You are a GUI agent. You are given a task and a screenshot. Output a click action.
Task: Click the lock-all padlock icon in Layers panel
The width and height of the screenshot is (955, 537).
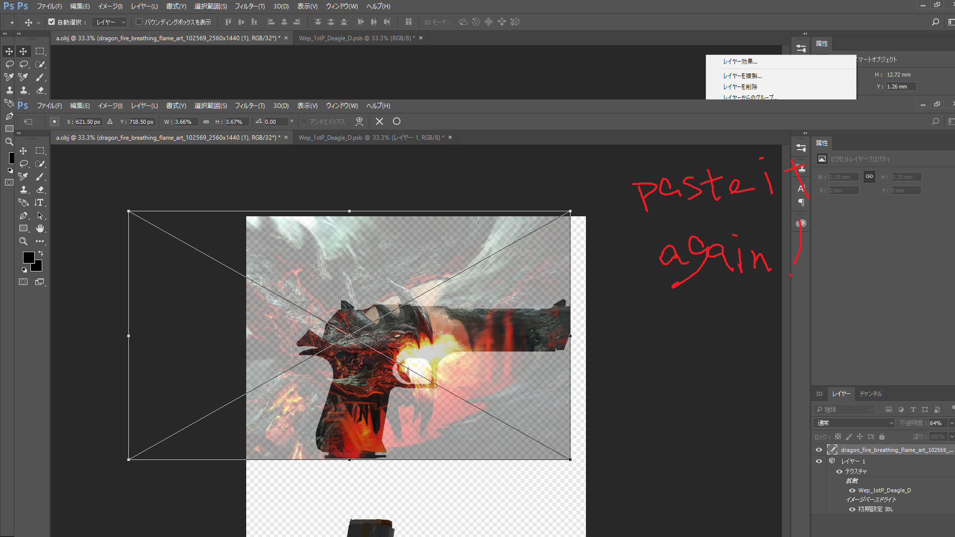882,437
